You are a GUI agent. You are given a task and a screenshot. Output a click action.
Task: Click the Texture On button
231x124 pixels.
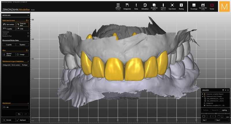tap(215, 110)
